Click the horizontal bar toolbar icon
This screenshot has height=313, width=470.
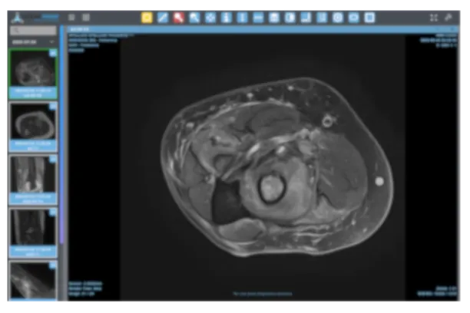point(258,18)
